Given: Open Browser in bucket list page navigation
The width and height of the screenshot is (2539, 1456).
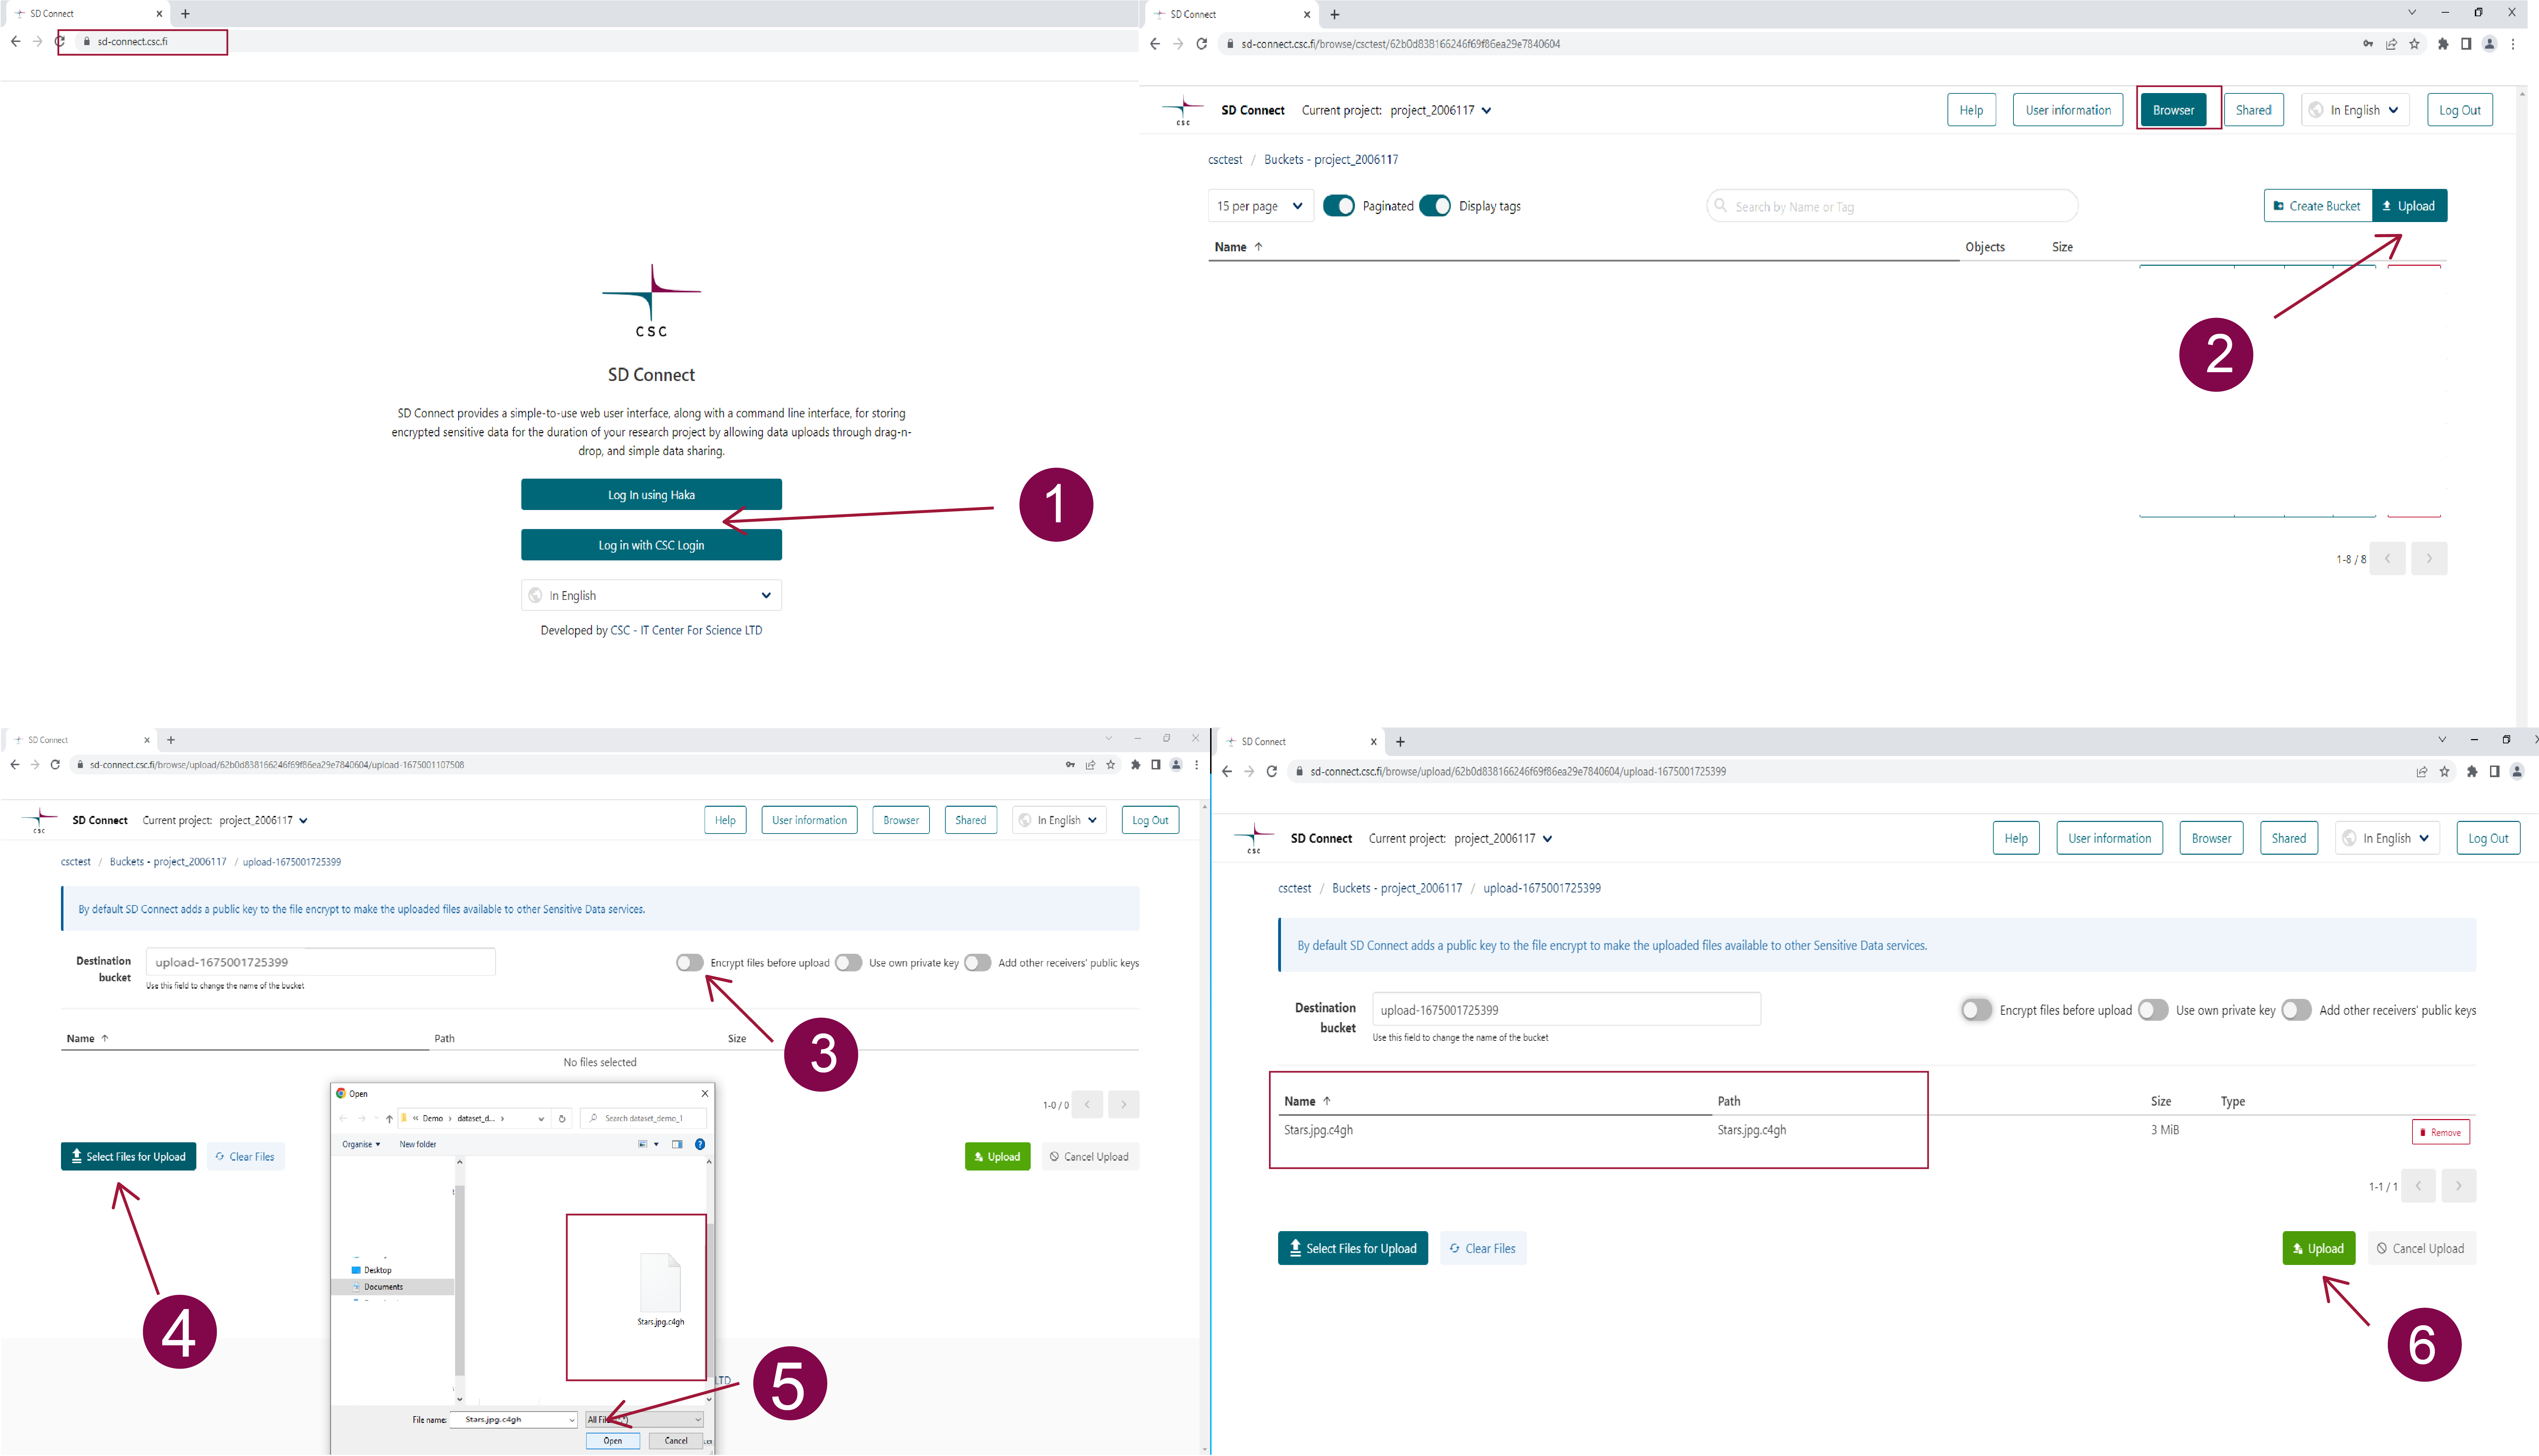Looking at the screenshot, I should click(x=2173, y=110).
